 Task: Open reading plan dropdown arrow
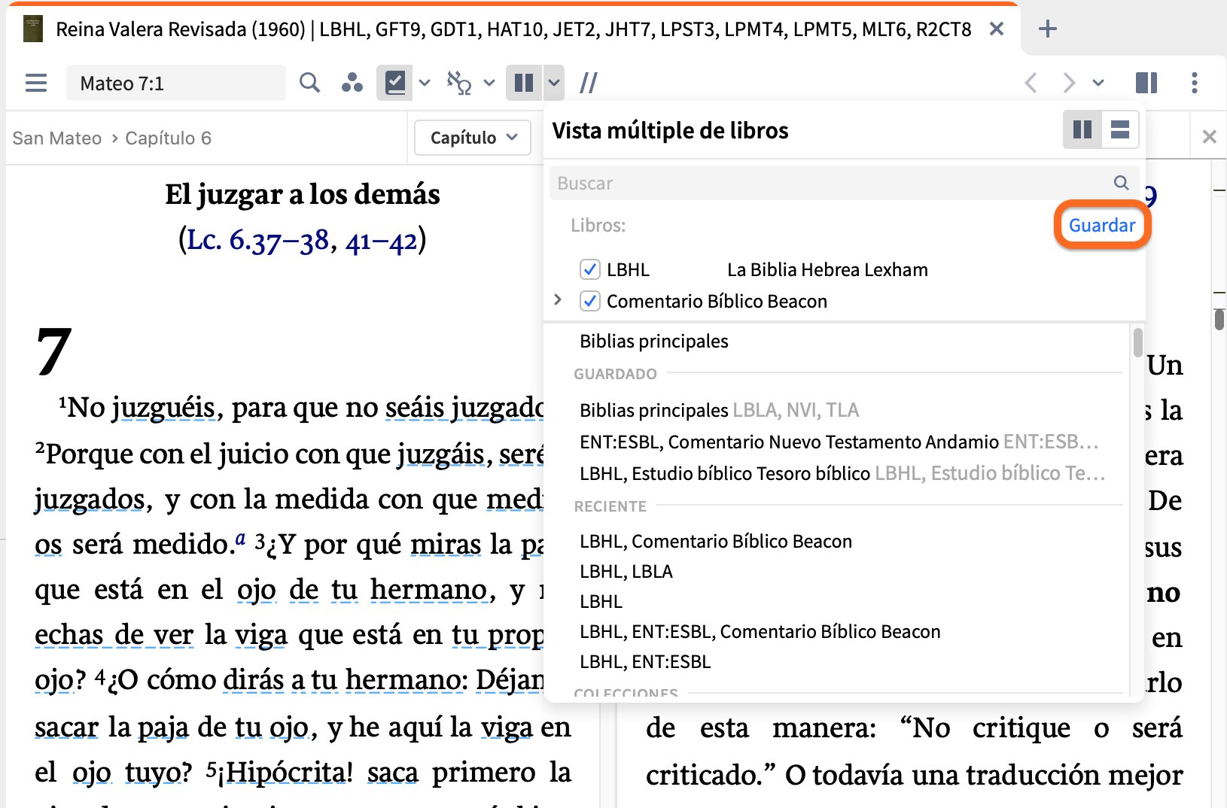tap(425, 83)
